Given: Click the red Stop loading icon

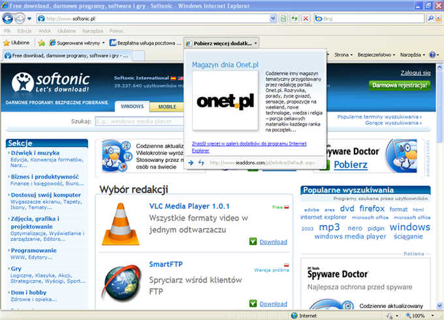Looking at the screenshot, I should [x=306, y=19].
